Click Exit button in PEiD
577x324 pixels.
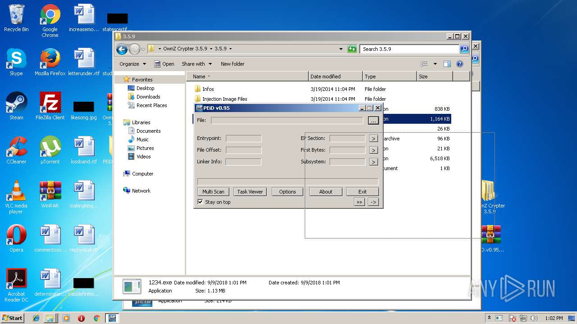362,192
